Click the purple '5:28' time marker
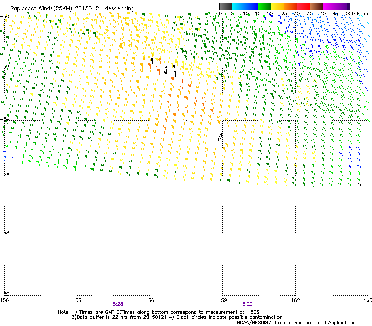 (x=118, y=304)
